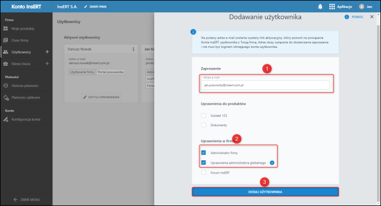This screenshot has height=206, width=381.
Task: Focus the Adres e-mail input field
Action: tap(265, 85)
